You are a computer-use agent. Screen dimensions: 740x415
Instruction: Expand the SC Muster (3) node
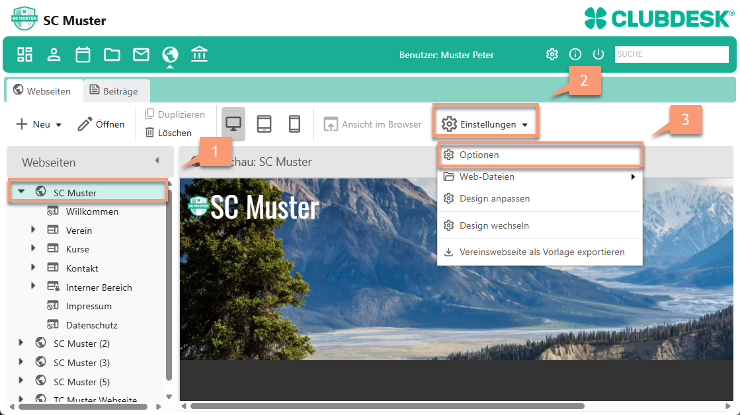coord(21,361)
